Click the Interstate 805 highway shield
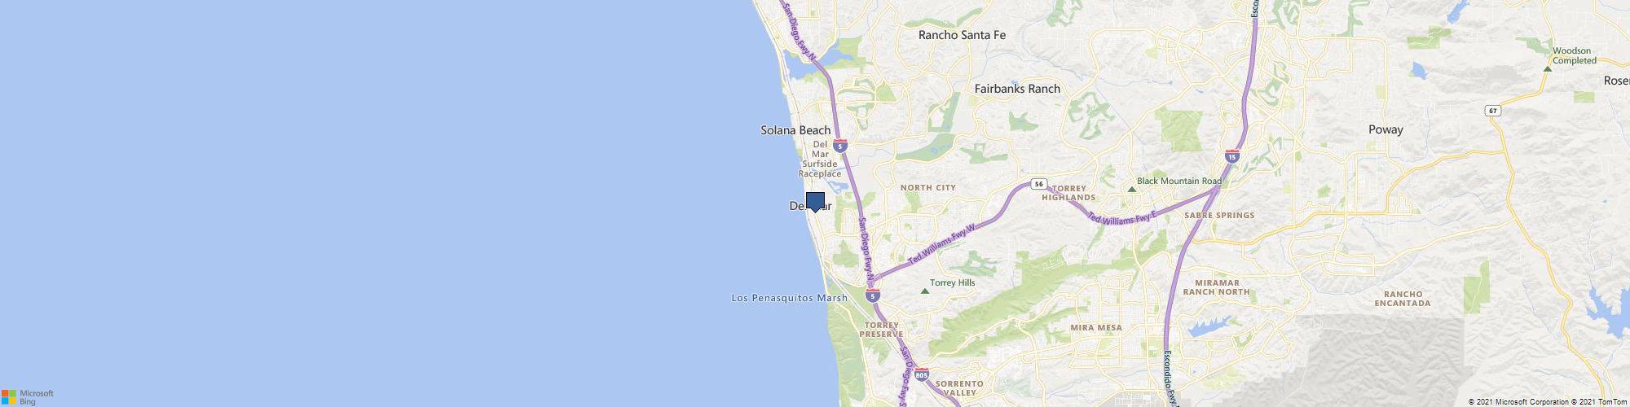 coord(921,375)
